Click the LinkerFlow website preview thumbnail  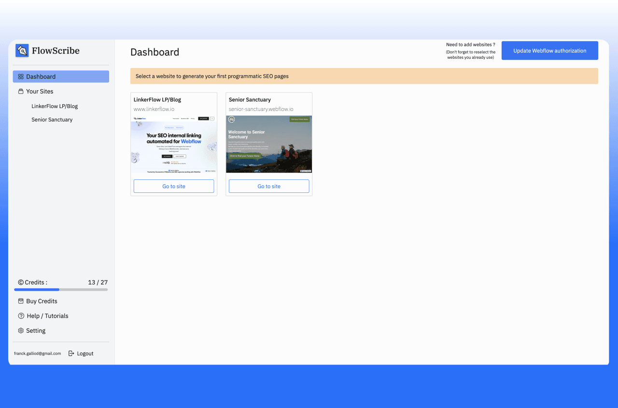click(174, 144)
